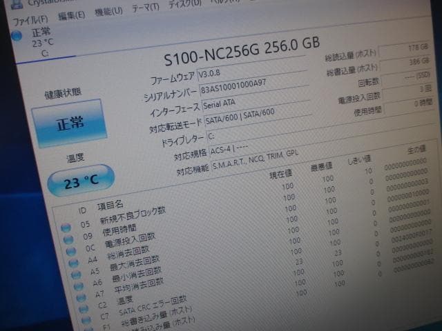
Task: Click the 回転数 (SSD) value field
Action: click(x=406, y=77)
